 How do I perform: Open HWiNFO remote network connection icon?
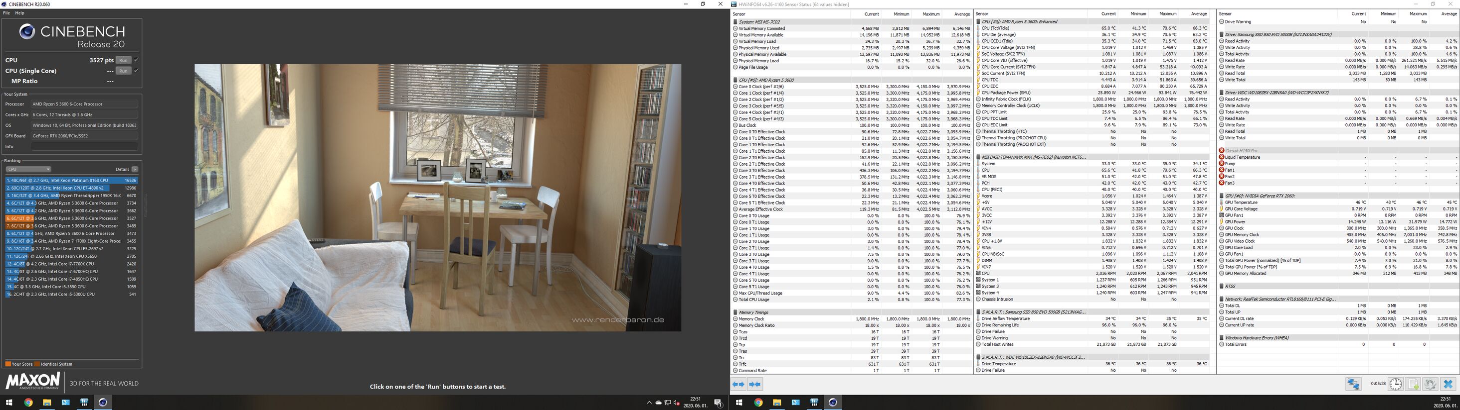[1353, 384]
